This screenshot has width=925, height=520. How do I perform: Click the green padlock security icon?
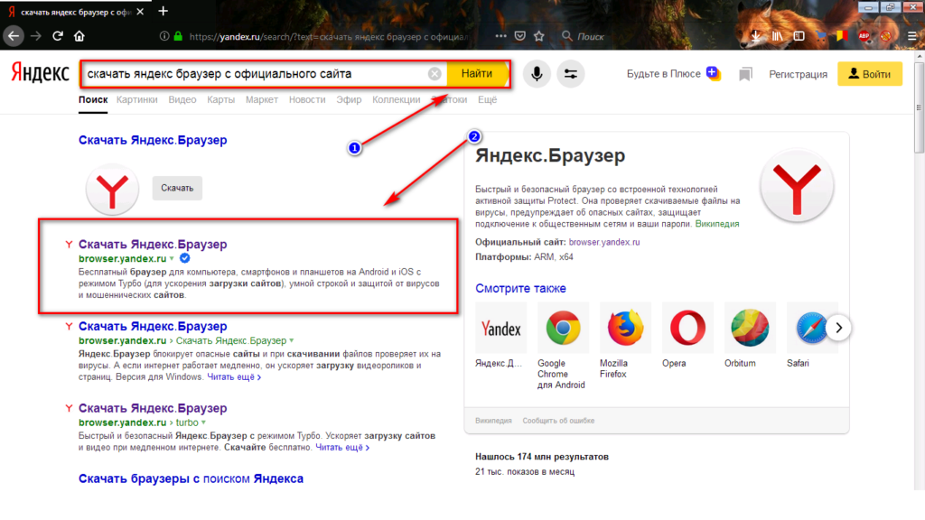[x=178, y=36]
